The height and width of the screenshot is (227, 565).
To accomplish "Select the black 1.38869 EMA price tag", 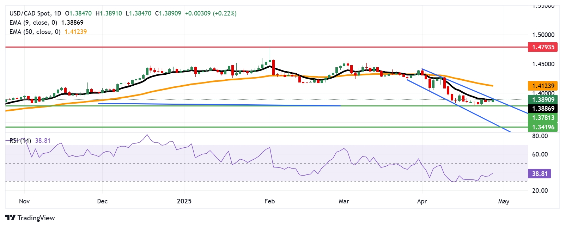I will 543,109.
